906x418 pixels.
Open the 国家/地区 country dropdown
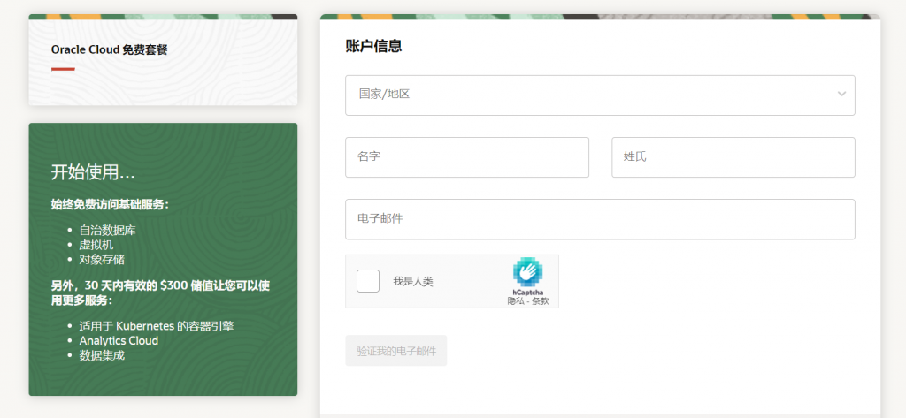[600, 95]
